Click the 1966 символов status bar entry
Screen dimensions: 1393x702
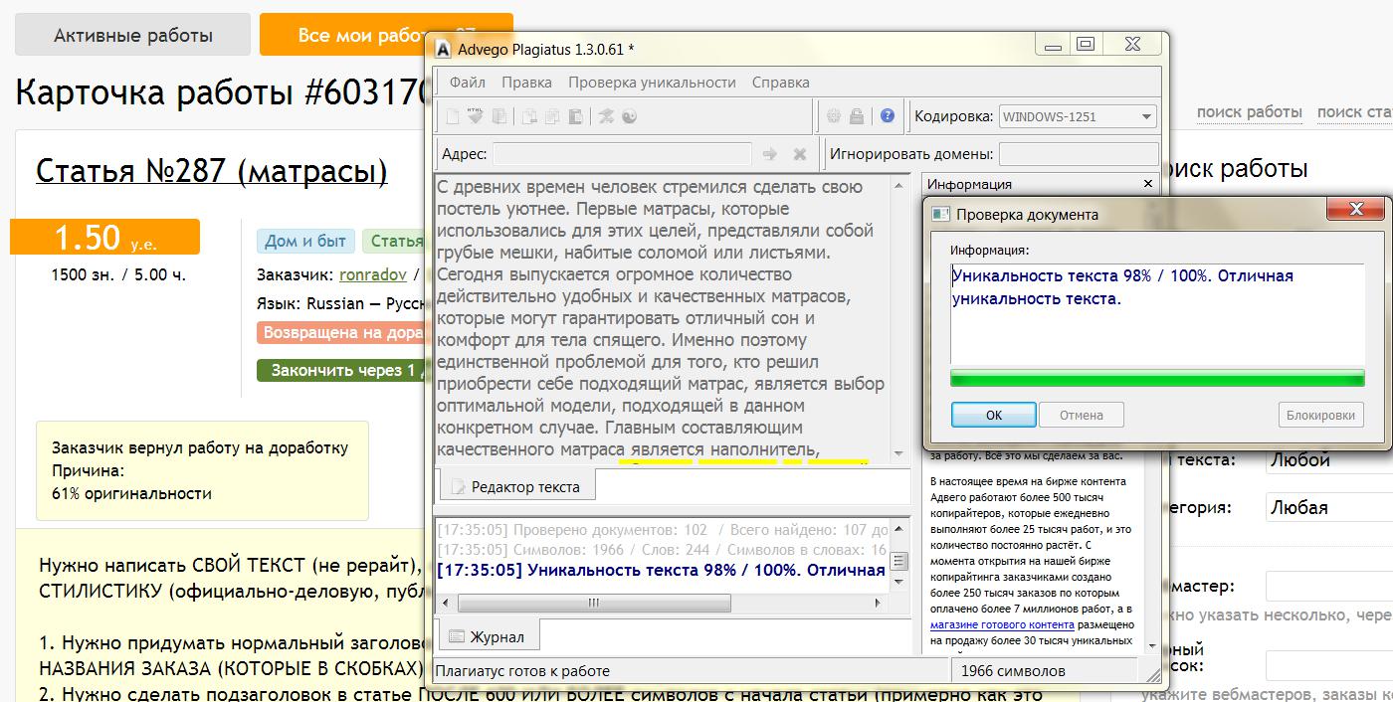coord(1013,671)
